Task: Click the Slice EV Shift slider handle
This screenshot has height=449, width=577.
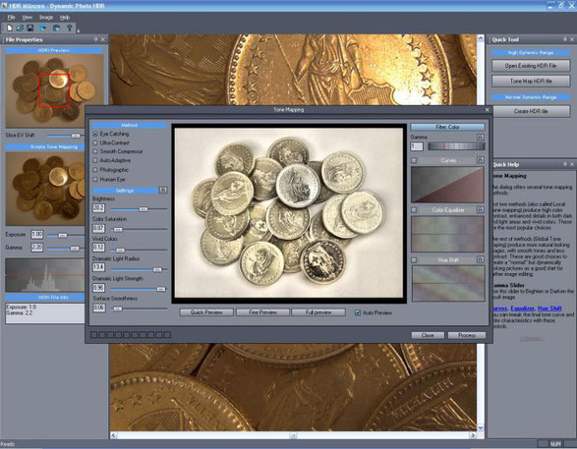Action: [76, 136]
